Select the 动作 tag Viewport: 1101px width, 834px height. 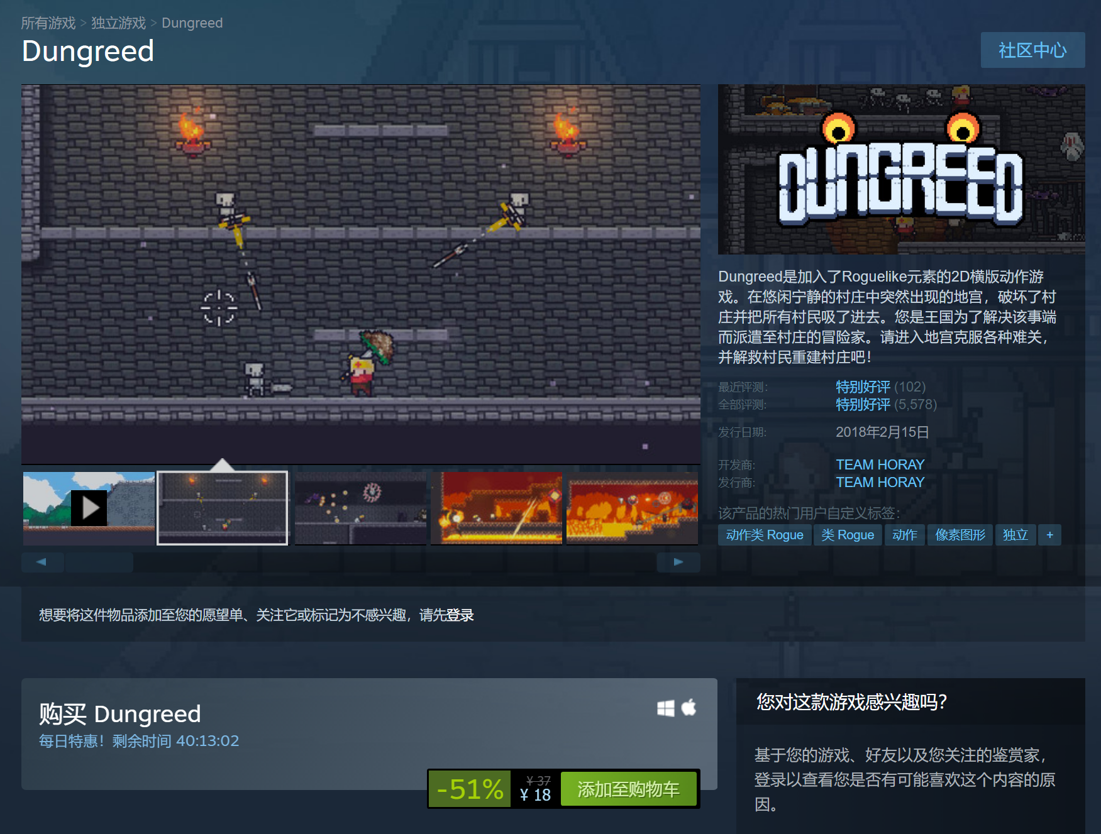[904, 535]
